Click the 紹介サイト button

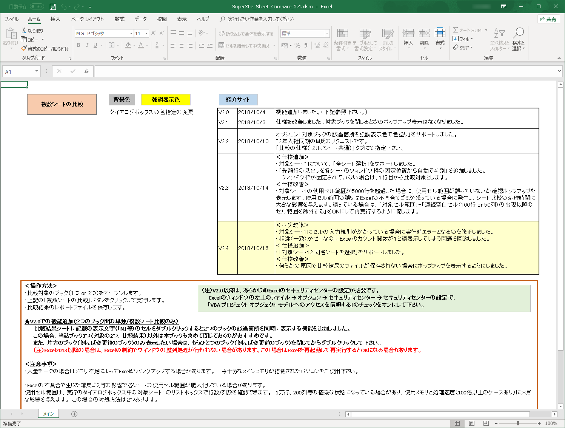point(238,100)
